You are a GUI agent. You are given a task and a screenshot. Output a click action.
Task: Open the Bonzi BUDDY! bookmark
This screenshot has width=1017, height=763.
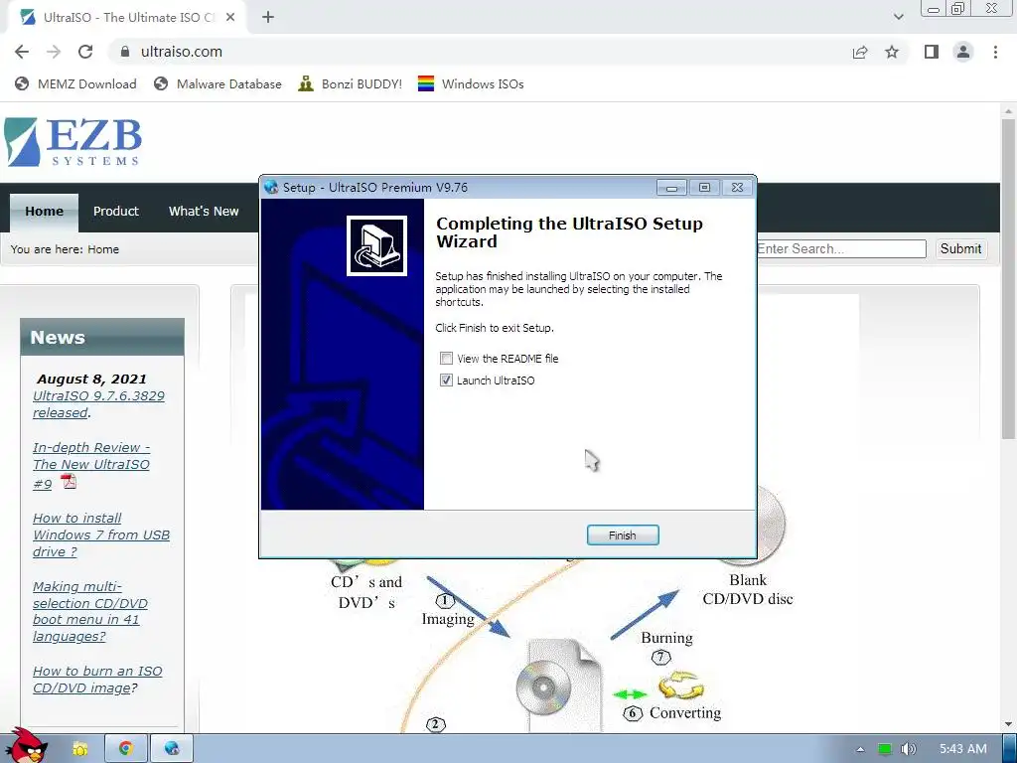coord(351,83)
